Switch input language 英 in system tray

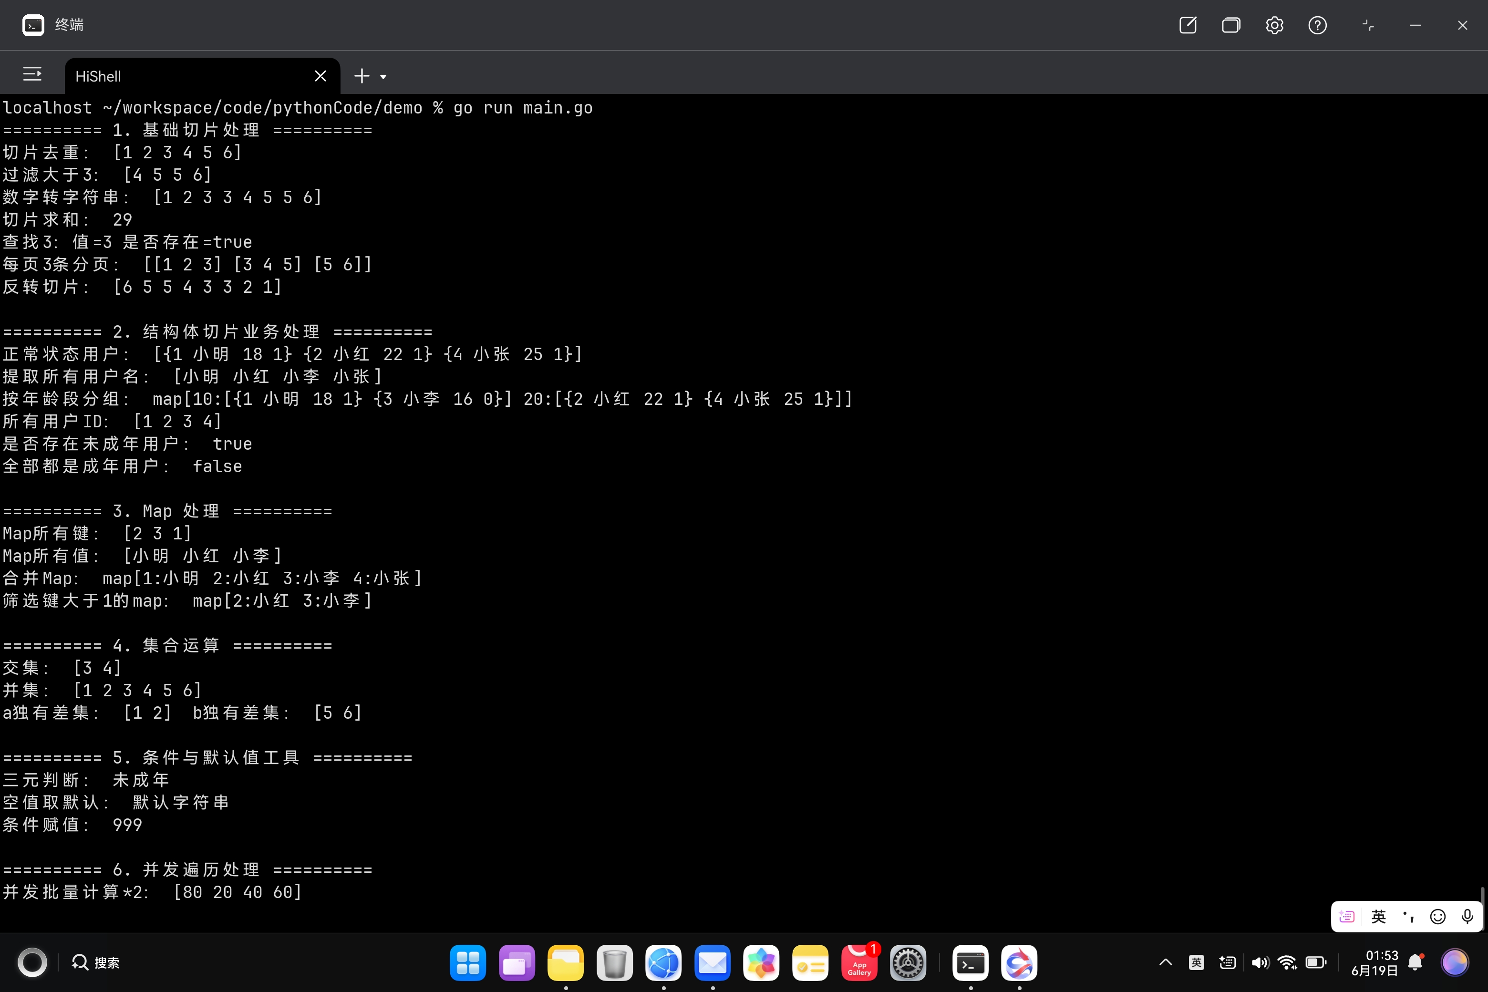pos(1196,962)
